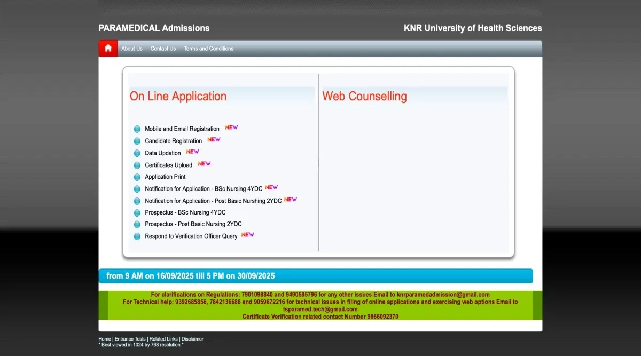Open the footer Related Links link
The height and width of the screenshot is (356, 641).
coord(163,339)
